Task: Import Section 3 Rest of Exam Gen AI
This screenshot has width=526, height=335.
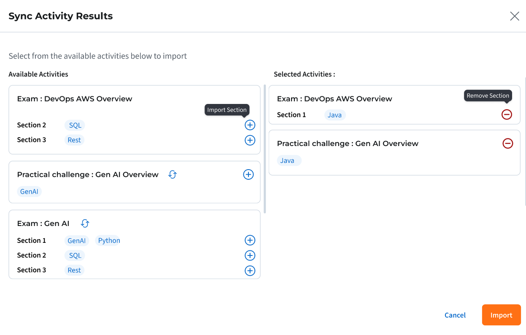Action: click(x=250, y=271)
